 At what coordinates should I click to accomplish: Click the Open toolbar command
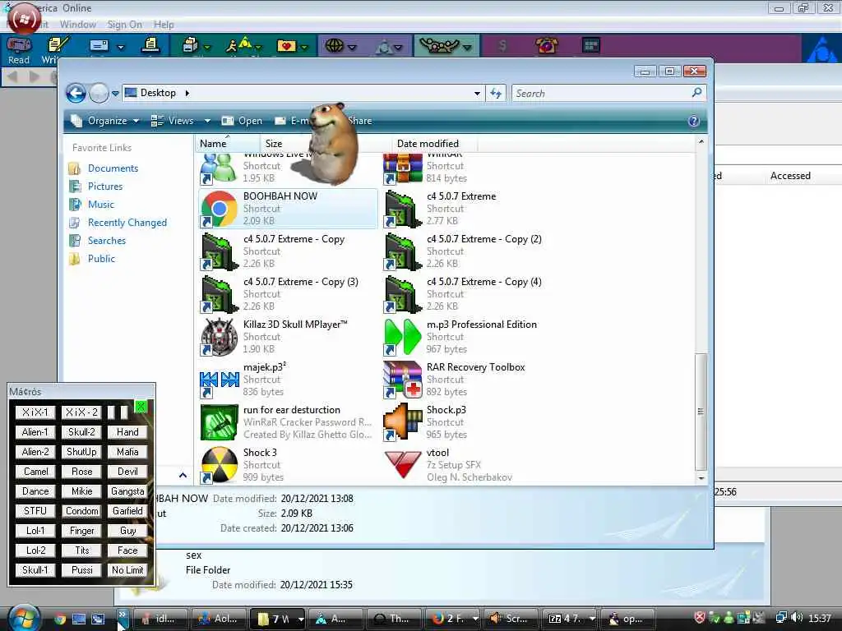243,121
